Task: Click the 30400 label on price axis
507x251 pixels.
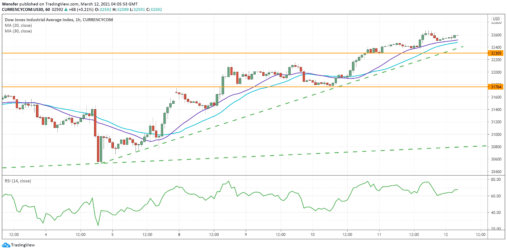Action: [496, 171]
